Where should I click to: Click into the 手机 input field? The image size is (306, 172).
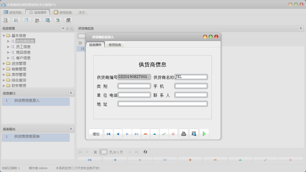click(191, 86)
